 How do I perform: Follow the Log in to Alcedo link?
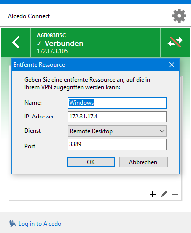(40, 224)
